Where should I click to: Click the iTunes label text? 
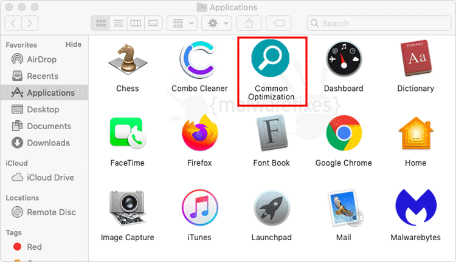tap(199, 237)
